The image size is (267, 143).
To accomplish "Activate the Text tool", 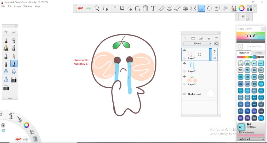I will pos(153,8).
